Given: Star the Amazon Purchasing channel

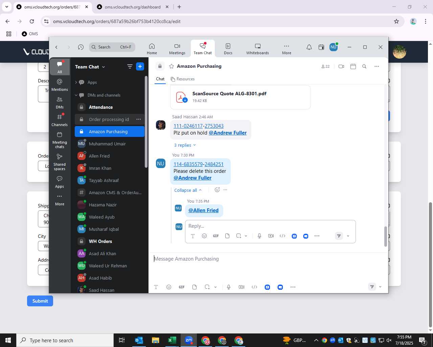Looking at the screenshot, I should pyautogui.click(x=172, y=66).
